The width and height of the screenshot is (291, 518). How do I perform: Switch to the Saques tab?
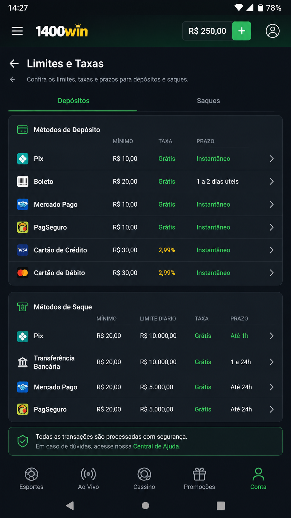pyautogui.click(x=208, y=101)
